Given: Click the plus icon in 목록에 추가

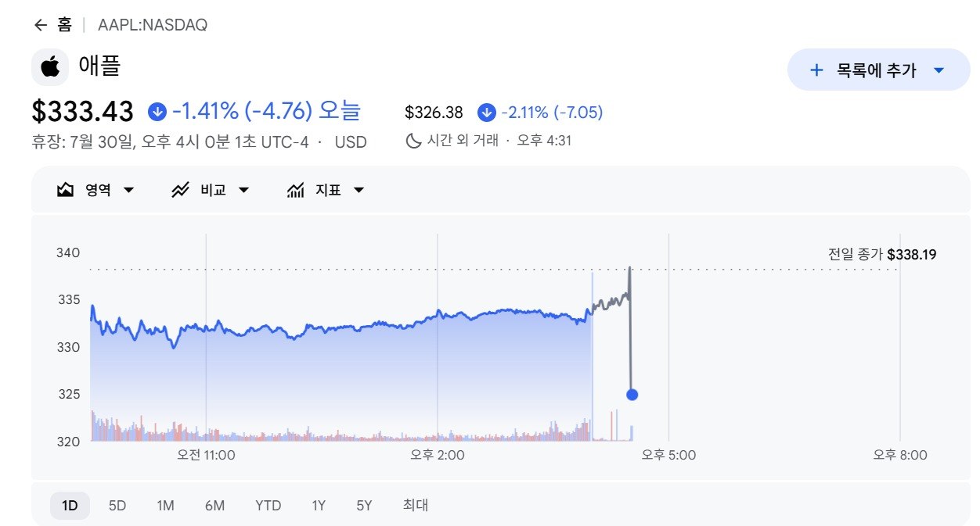Looking at the screenshot, I should click(x=816, y=70).
